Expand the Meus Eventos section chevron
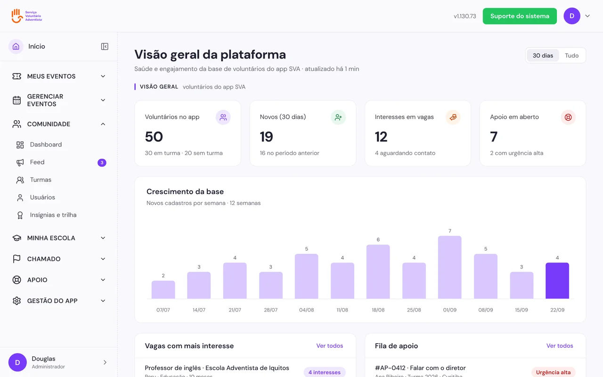This screenshot has width=603, height=377. point(103,76)
